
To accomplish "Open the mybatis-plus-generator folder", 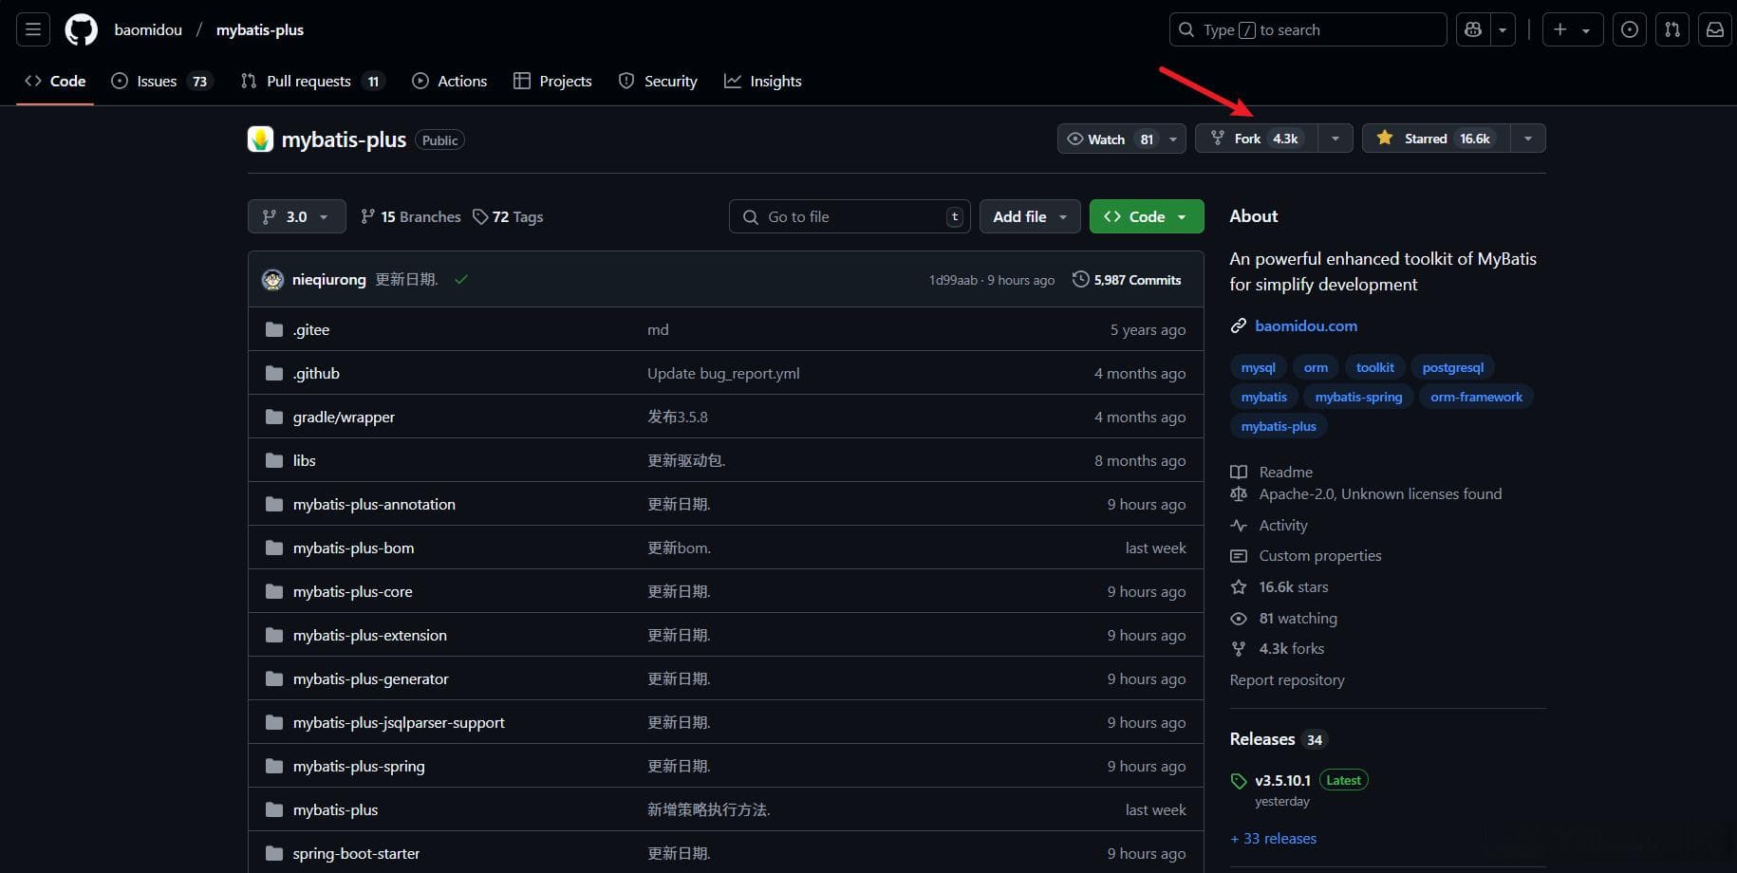I will 370,678.
